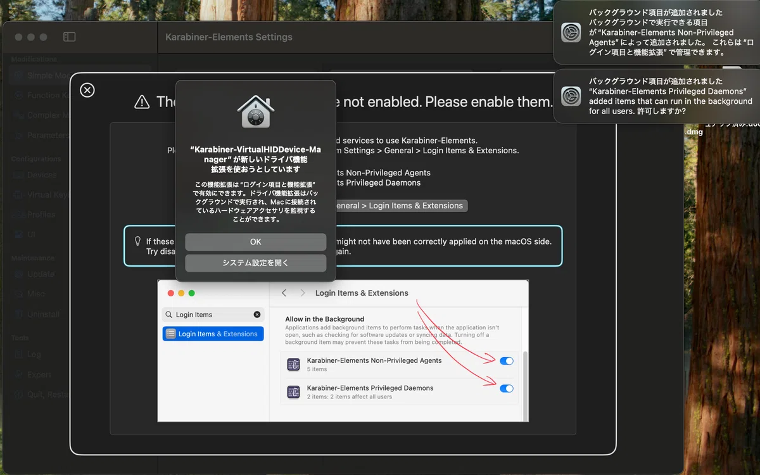Click the Virtual Keyboard sidebar icon
This screenshot has height=475, width=760.
point(18,194)
